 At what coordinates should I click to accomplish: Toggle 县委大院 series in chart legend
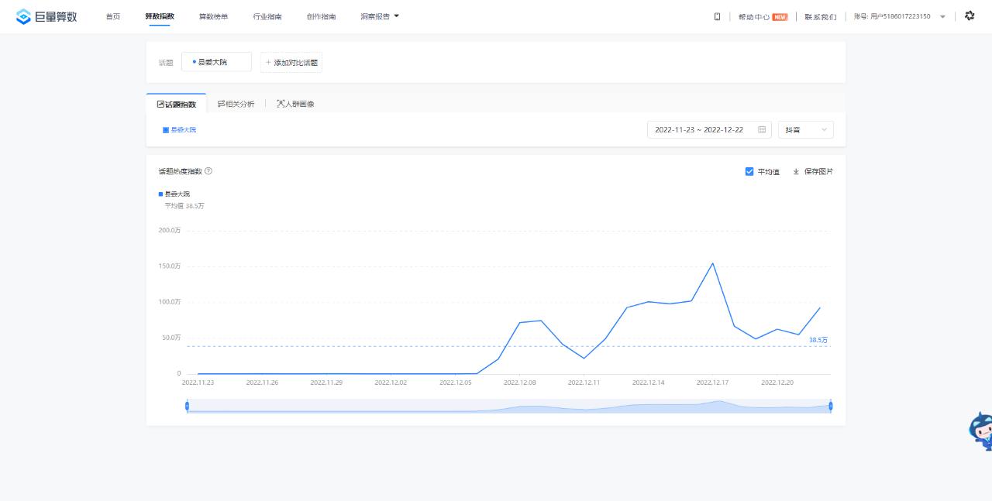[174, 194]
